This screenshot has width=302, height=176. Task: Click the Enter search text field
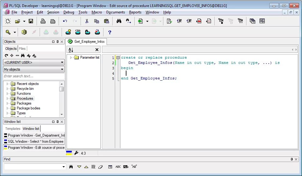pyautogui.click(x=34, y=76)
